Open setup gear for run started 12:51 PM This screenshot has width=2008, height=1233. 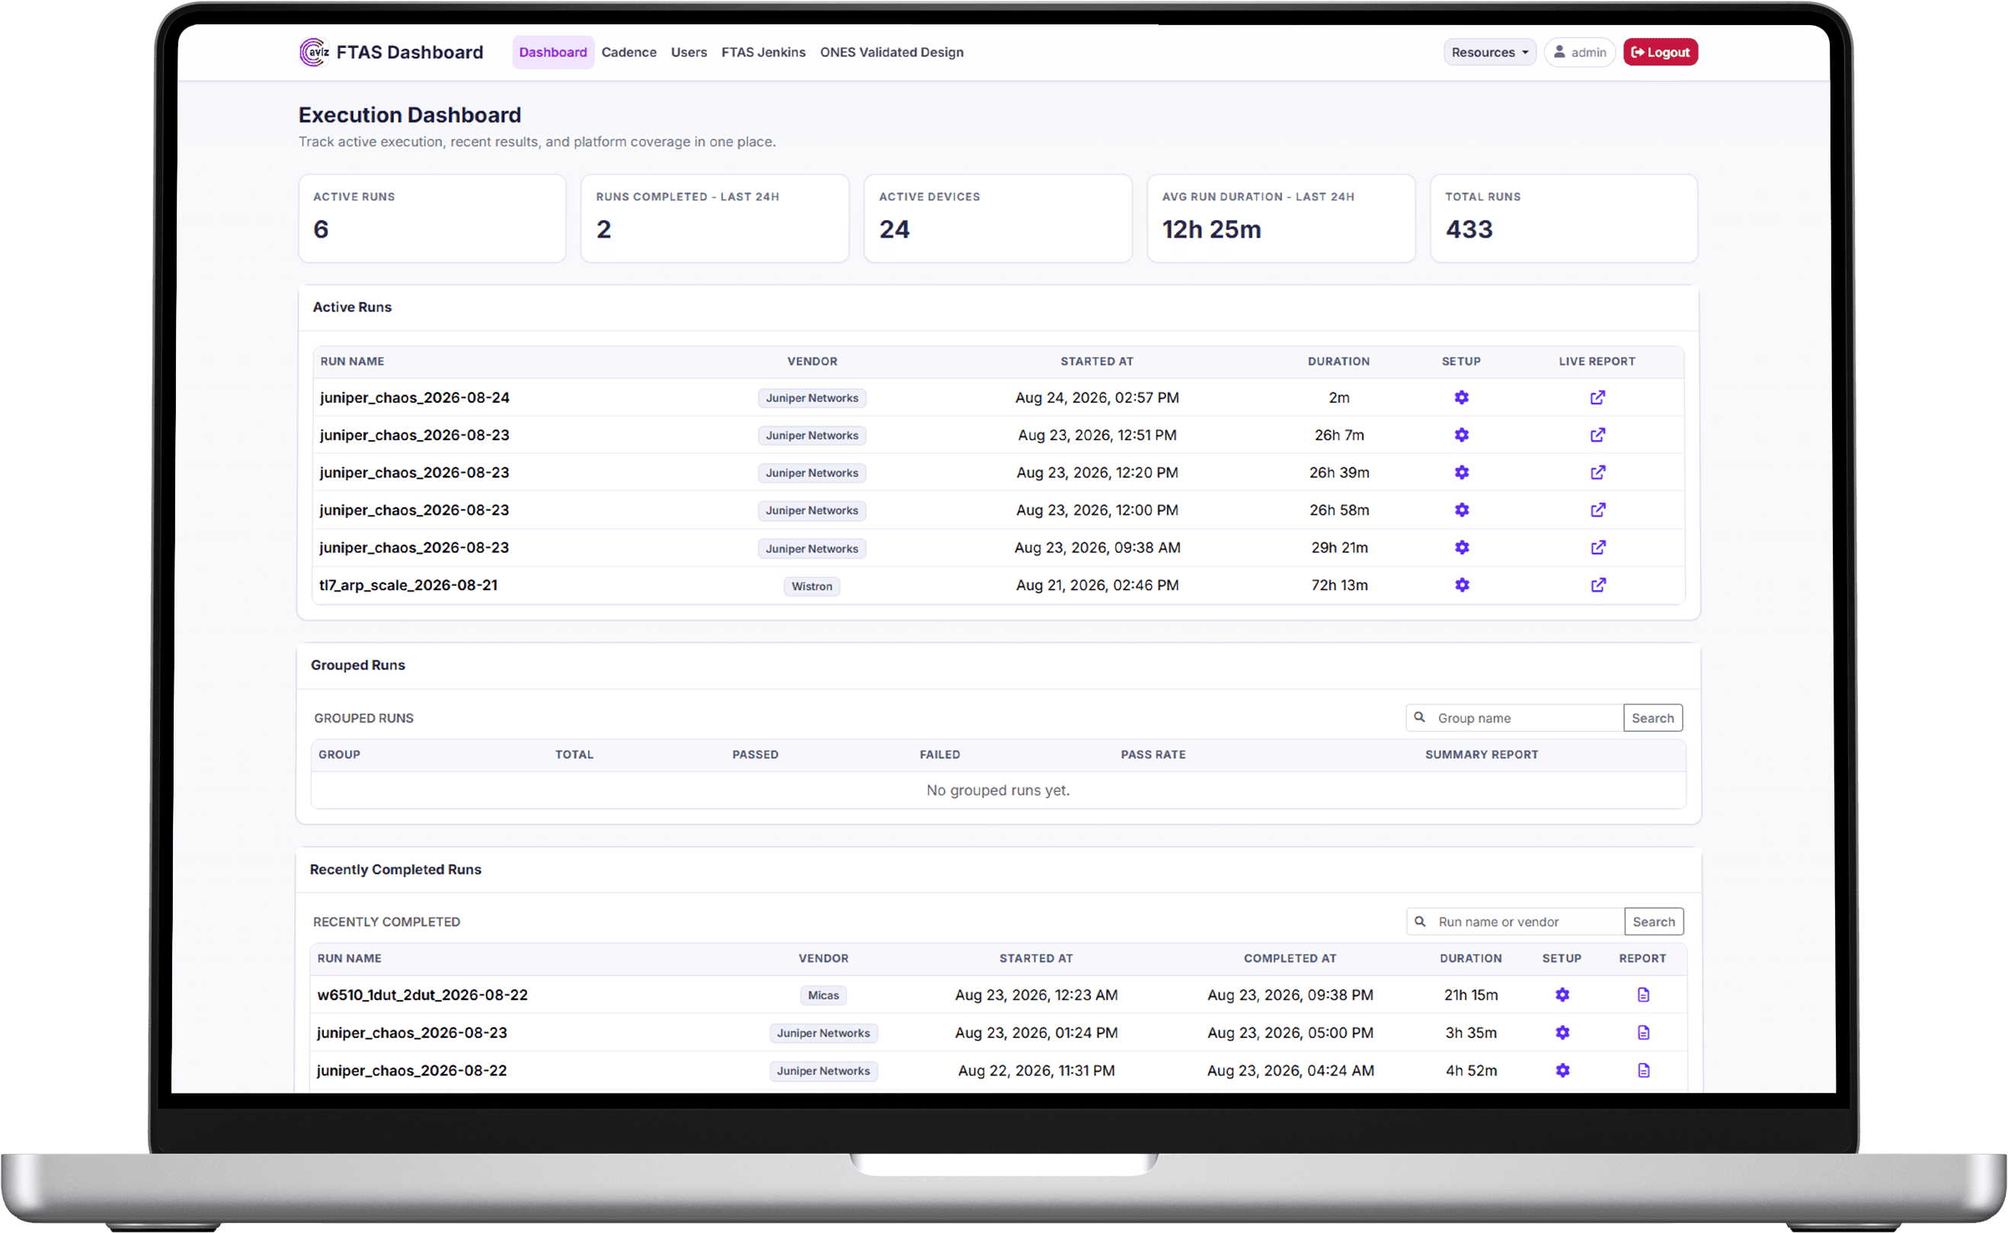(1462, 435)
